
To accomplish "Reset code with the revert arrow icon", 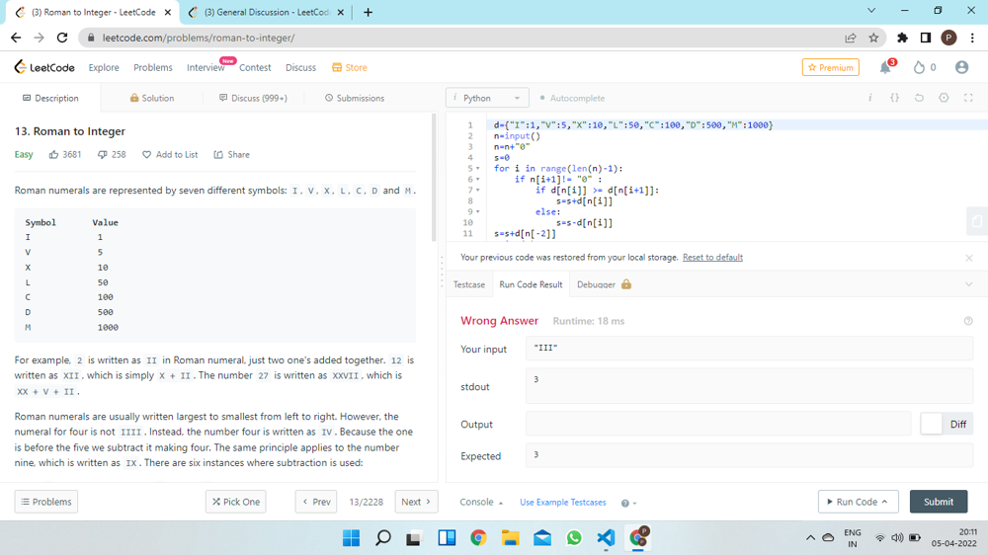I will [x=919, y=98].
